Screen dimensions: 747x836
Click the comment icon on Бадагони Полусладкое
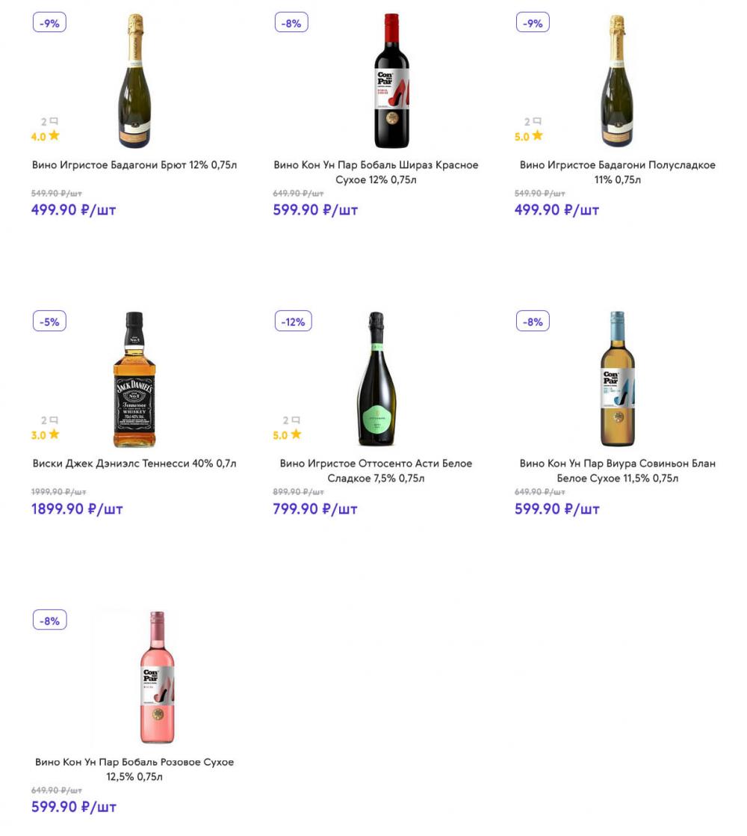(537, 121)
